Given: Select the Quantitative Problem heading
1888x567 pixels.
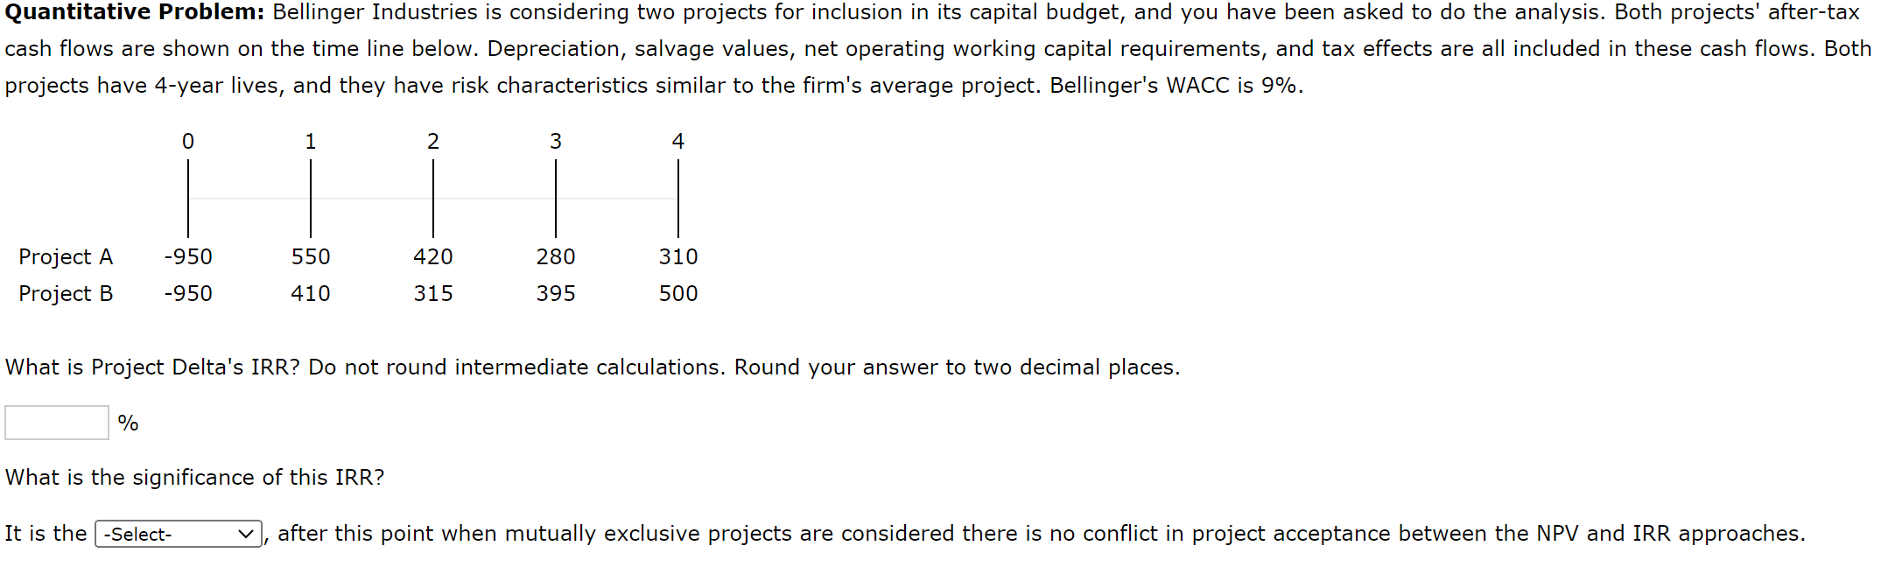Looking at the screenshot, I should coord(130,12).
